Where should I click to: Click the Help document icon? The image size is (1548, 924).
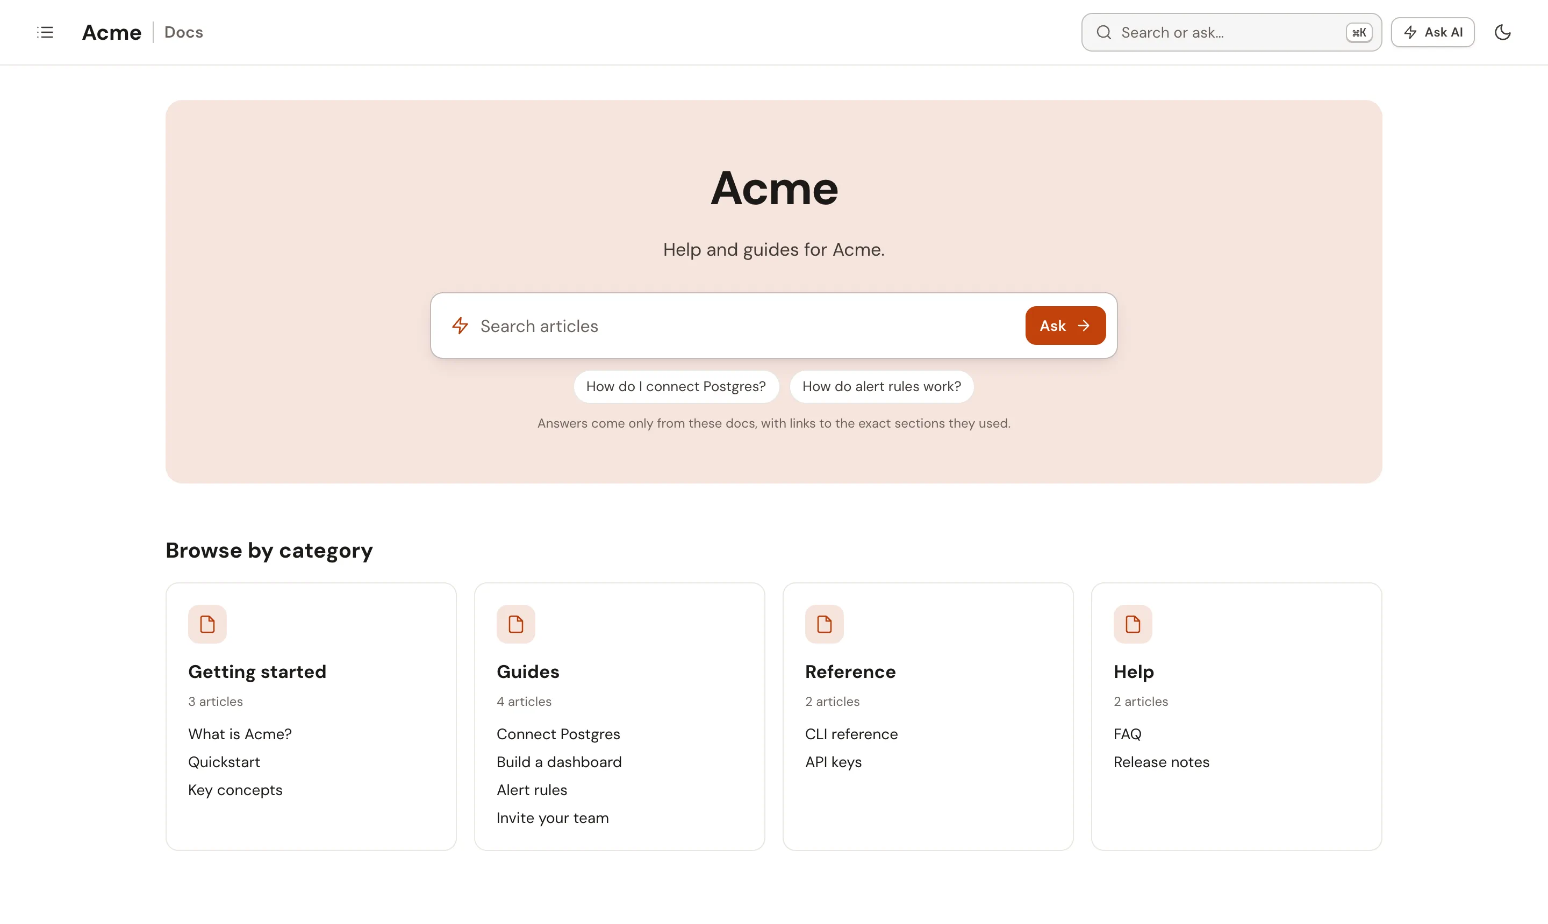1133,624
